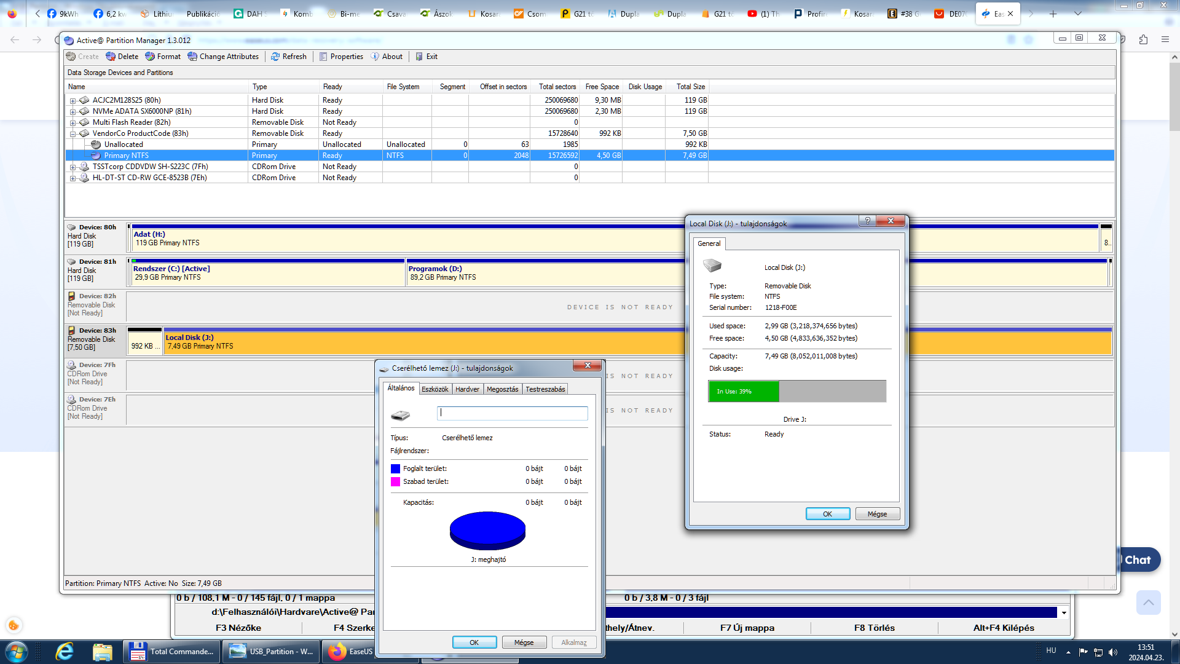Click the blue Foglalt terület color swatch
This screenshot has width=1180, height=664.
[395, 469]
